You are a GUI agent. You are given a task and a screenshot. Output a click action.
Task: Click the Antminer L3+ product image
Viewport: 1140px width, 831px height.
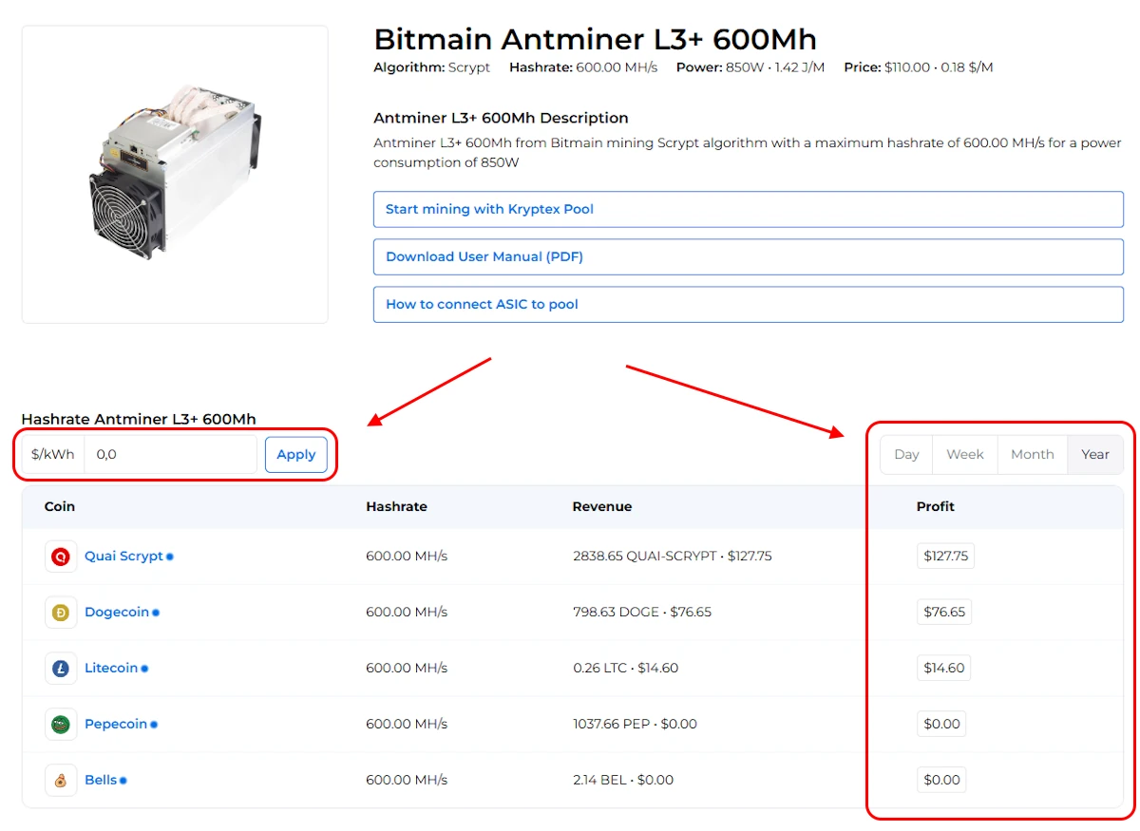tap(175, 174)
